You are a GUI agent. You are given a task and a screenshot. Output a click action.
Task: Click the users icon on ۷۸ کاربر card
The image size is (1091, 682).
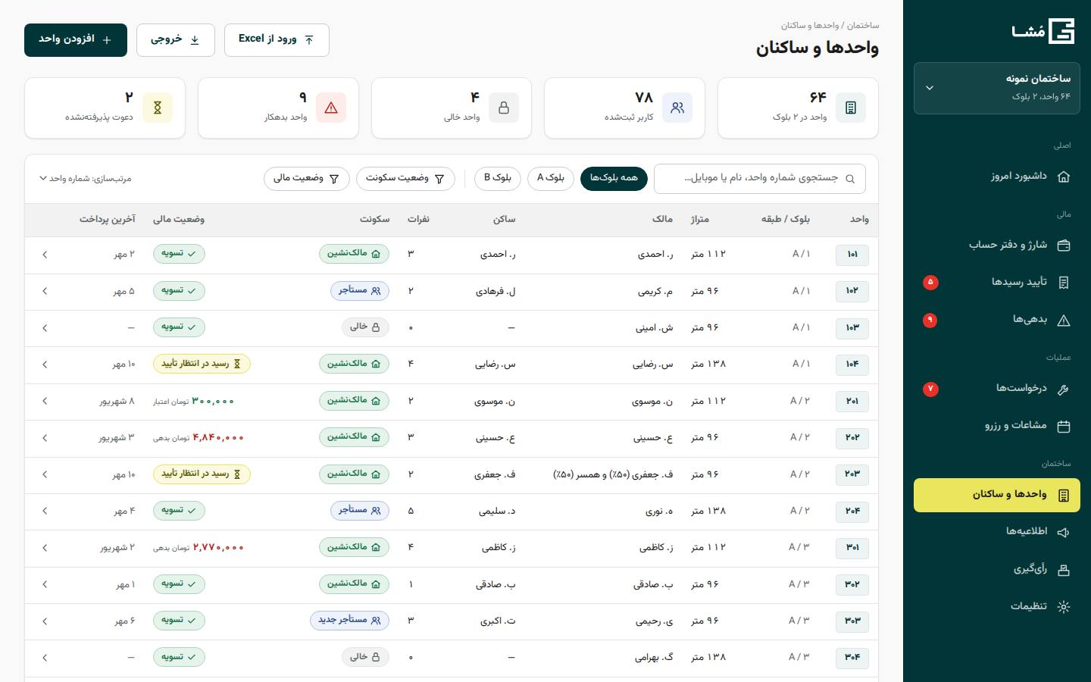tap(677, 108)
